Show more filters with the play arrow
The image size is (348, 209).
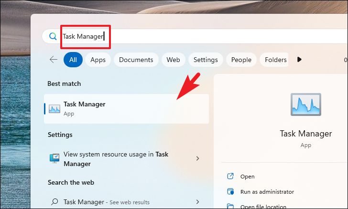click(x=299, y=59)
